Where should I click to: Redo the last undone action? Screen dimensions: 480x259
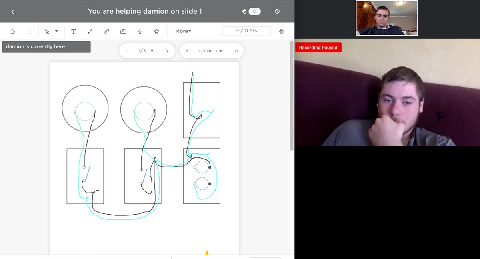(29, 31)
